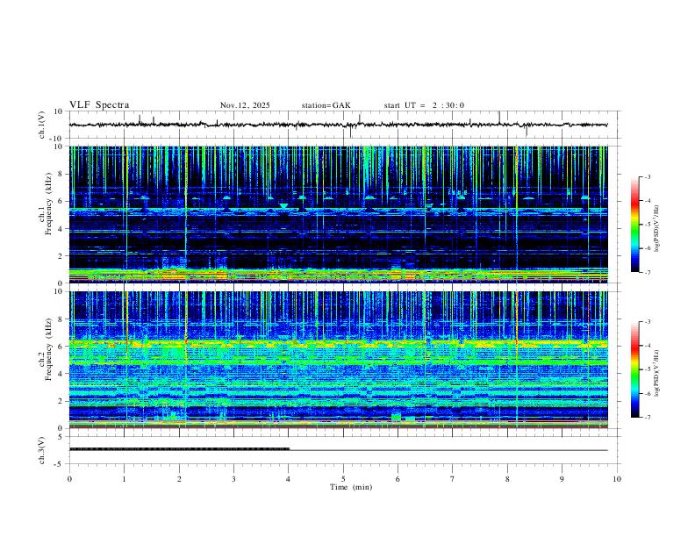Click the ch.2 colorbar 'log(PSD)(V²/Hz)' label
The height and width of the screenshot is (537, 695).
(656, 373)
